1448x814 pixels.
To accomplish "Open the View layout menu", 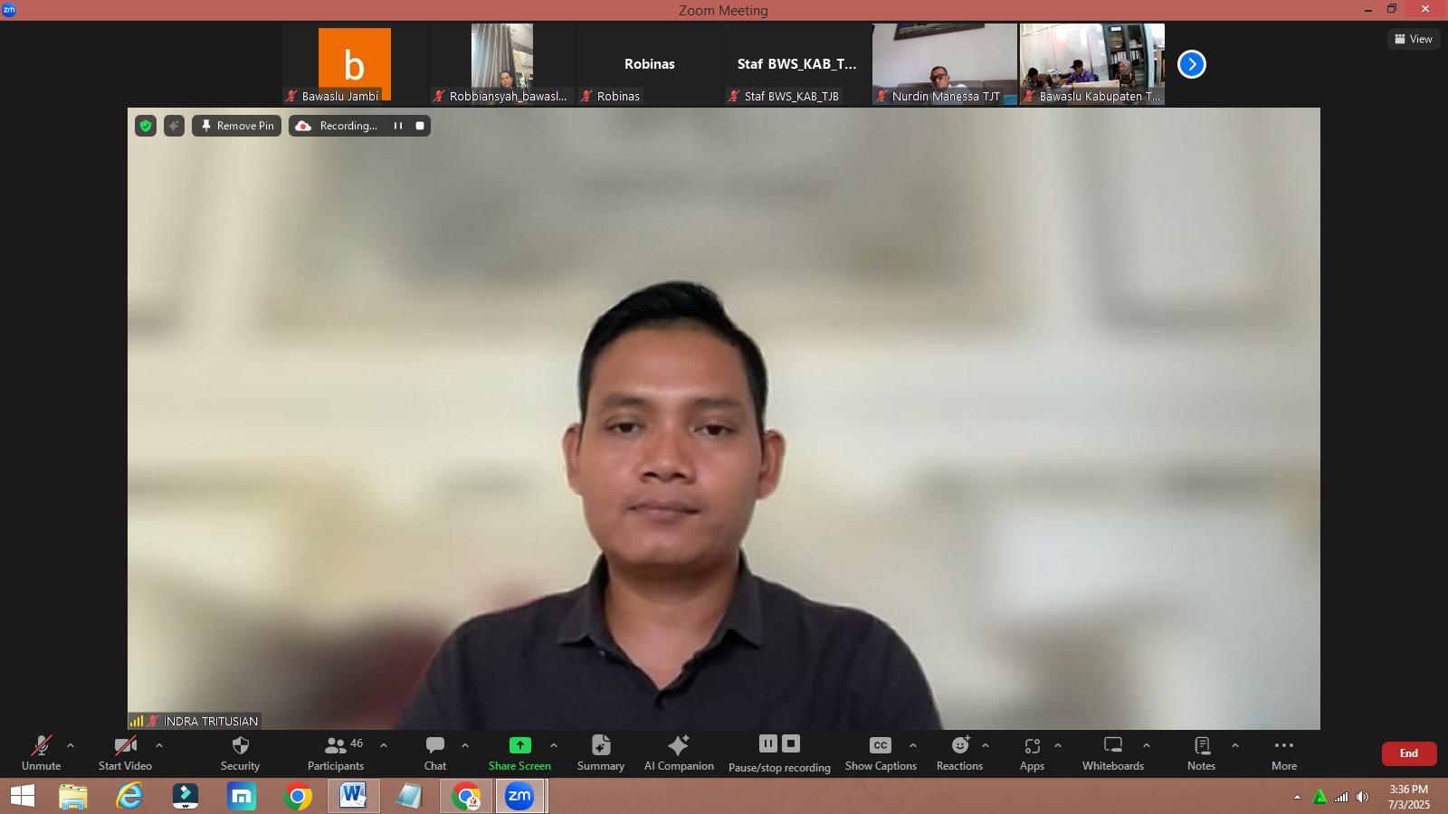I will coord(1414,39).
